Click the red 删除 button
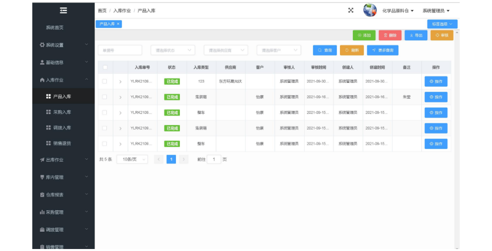492x251 pixels. 390,35
